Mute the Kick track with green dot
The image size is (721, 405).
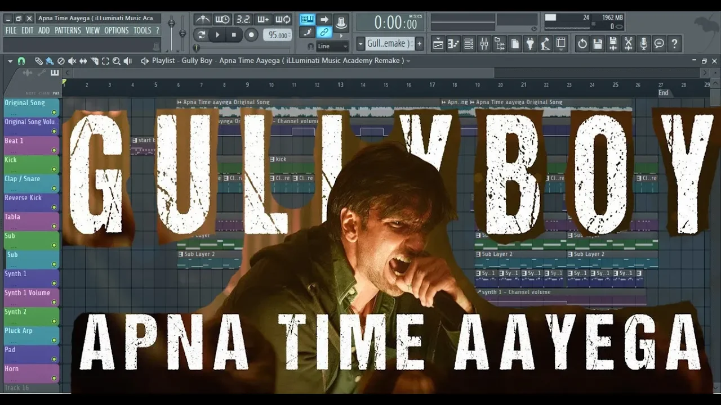(54, 170)
